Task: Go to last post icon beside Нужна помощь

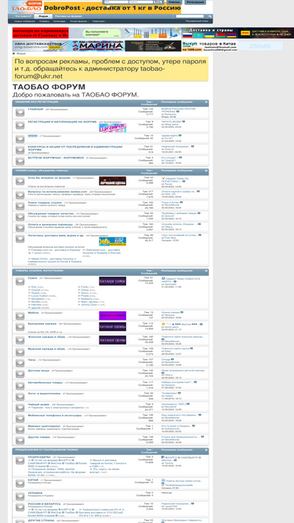Action: tap(182, 312)
